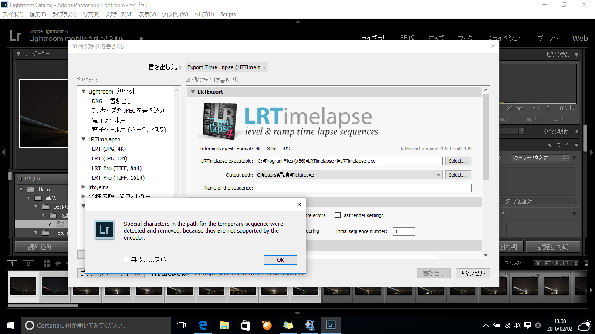This screenshot has height=334, width=595.
Task: Select the first filmstrip thumbnail
Action: 24,287
